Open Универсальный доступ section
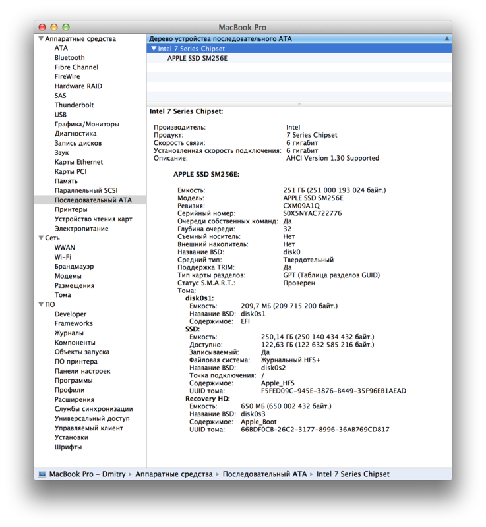486x527 pixels. pos(92,418)
